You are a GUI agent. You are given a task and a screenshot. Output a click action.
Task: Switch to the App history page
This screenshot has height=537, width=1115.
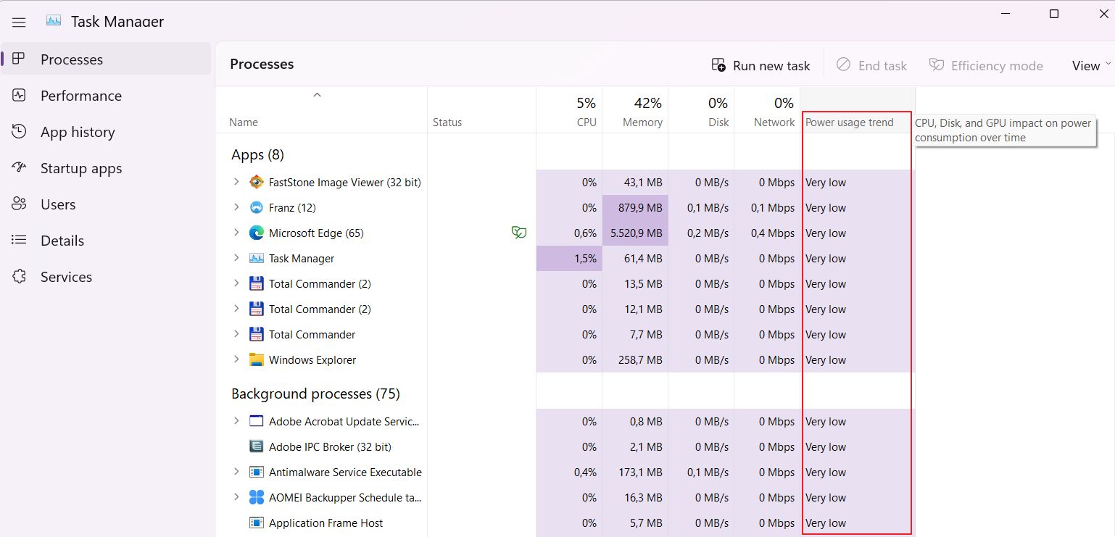pos(106,132)
